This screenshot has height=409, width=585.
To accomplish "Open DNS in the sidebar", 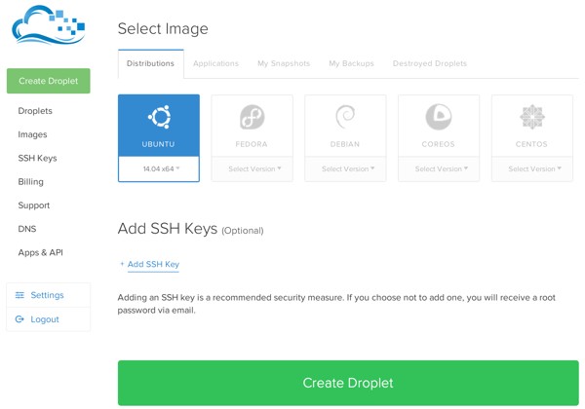I will [27, 229].
